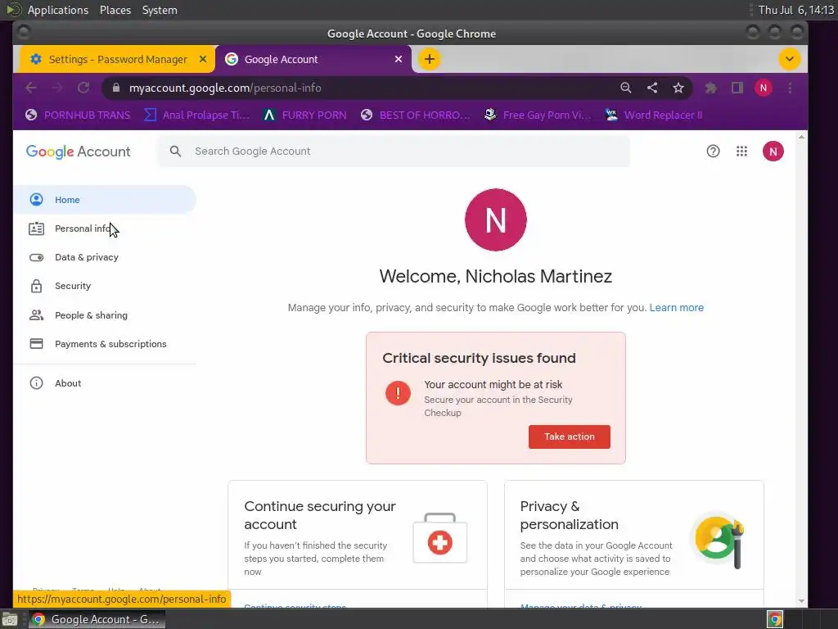The height and width of the screenshot is (629, 838).
Task: Open Personal info in sidebar
Action: coord(105,229)
